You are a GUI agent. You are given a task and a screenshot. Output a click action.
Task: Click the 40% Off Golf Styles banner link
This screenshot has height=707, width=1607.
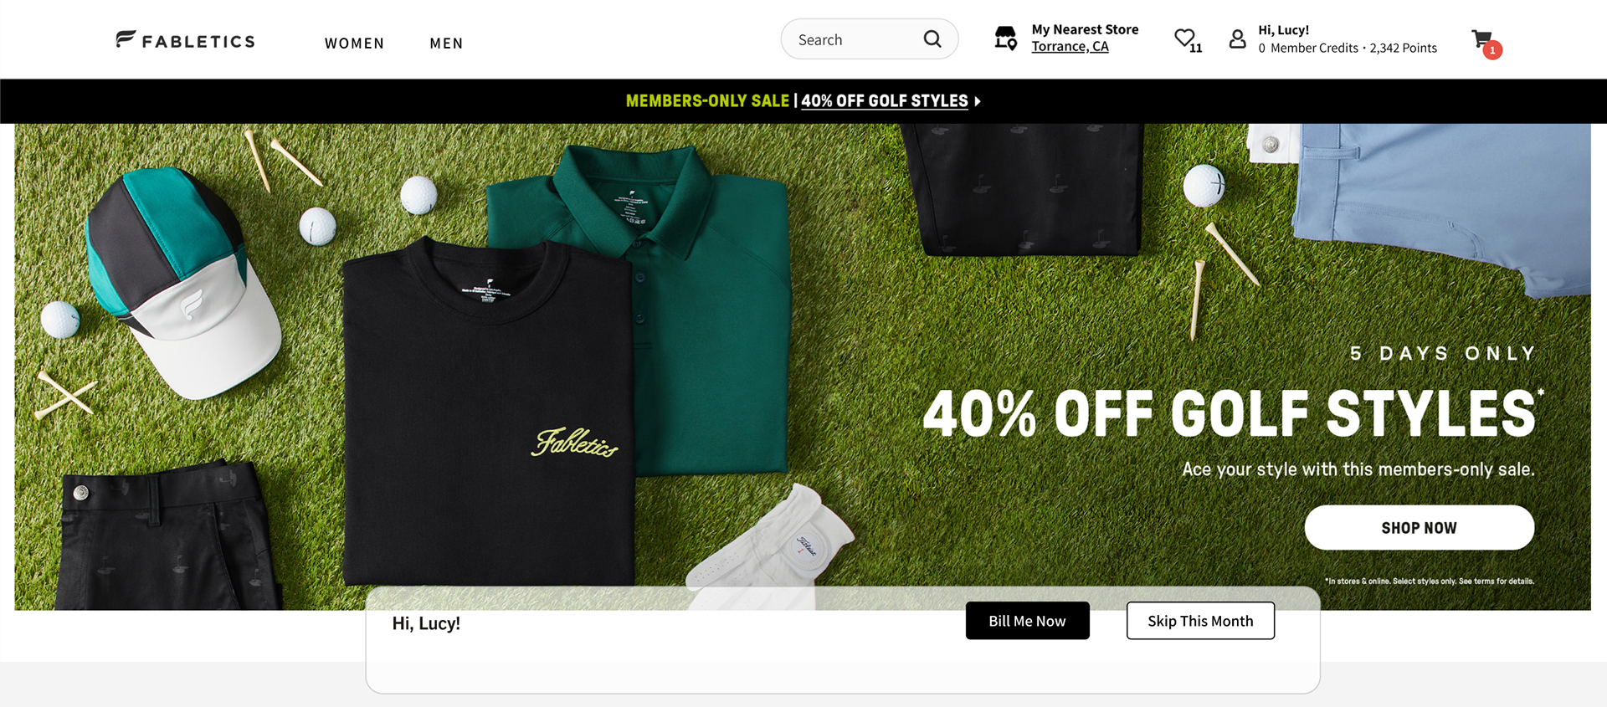(x=885, y=101)
